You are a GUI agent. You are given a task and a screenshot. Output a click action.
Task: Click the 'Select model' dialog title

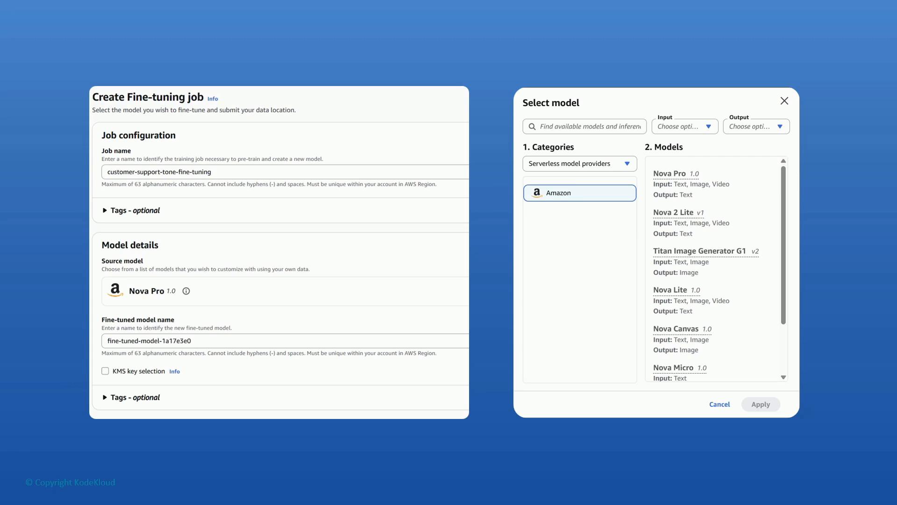pyautogui.click(x=551, y=103)
